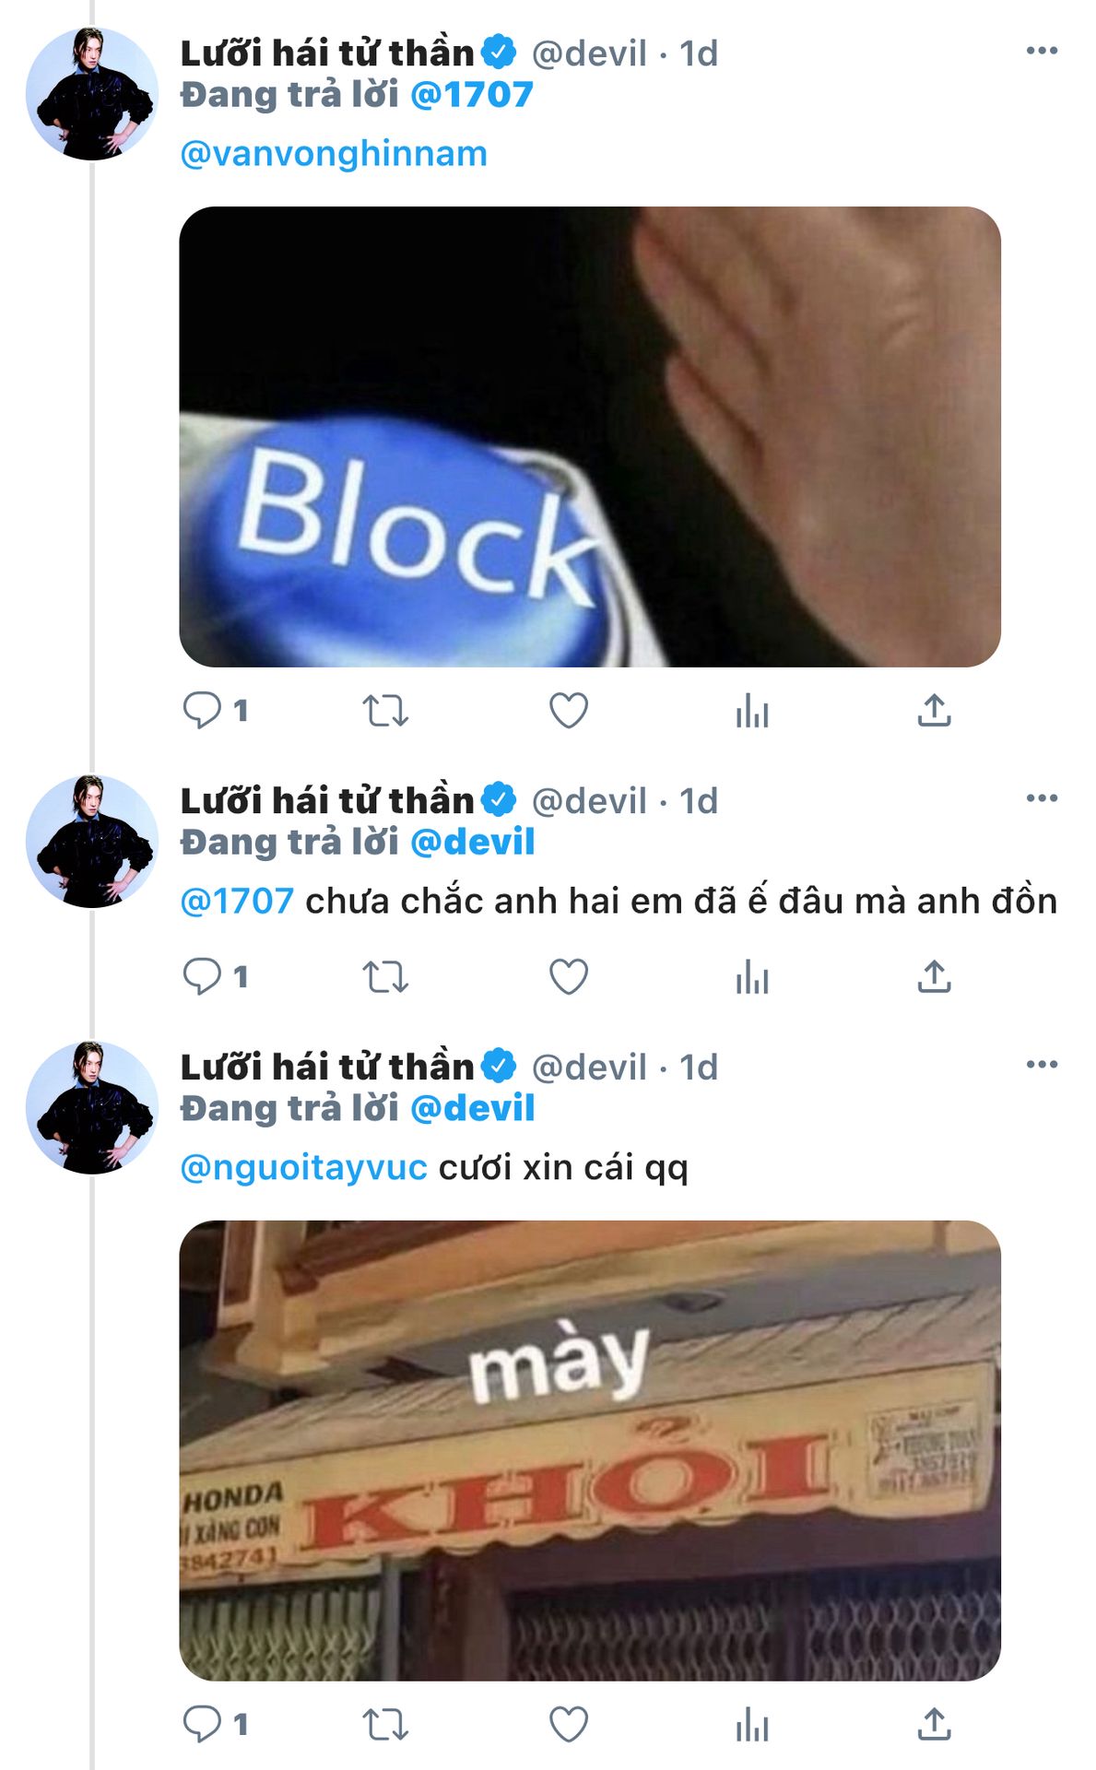Like the 'cưới xin cái qq' tweet
This screenshot has height=1770, width=1096.
click(x=568, y=1724)
